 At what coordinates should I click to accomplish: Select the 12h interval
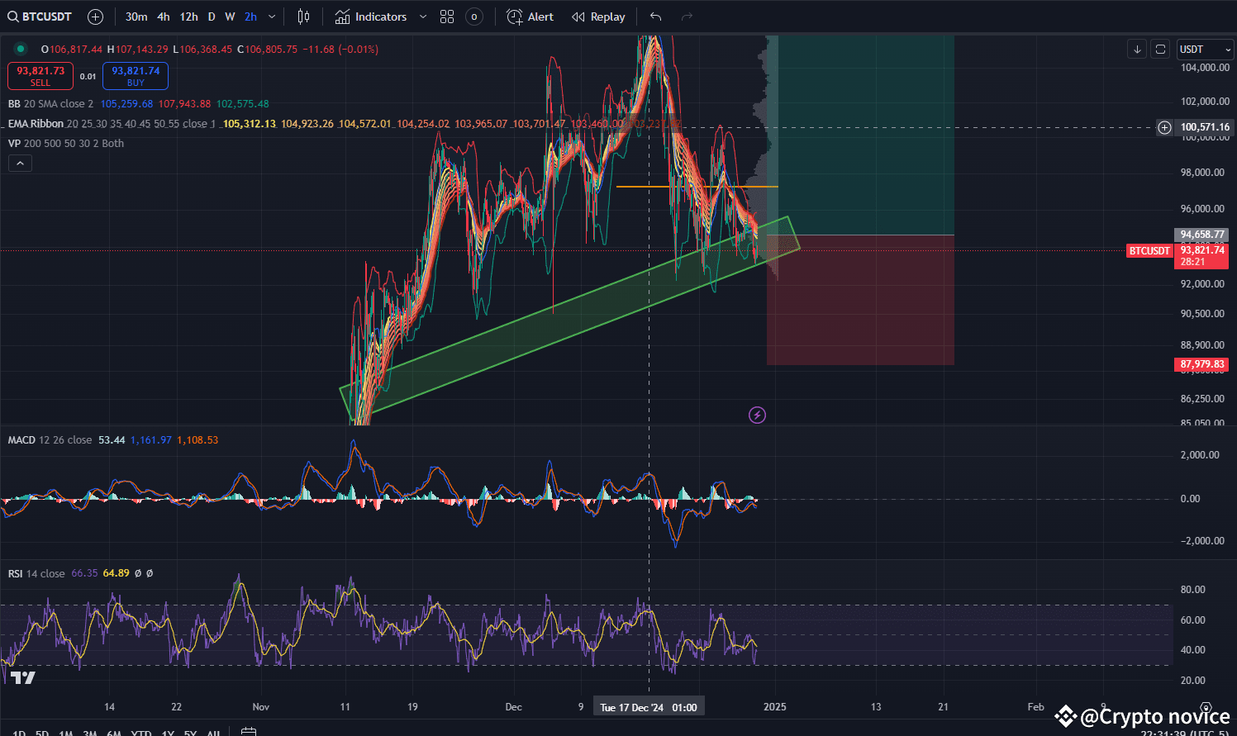(189, 17)
